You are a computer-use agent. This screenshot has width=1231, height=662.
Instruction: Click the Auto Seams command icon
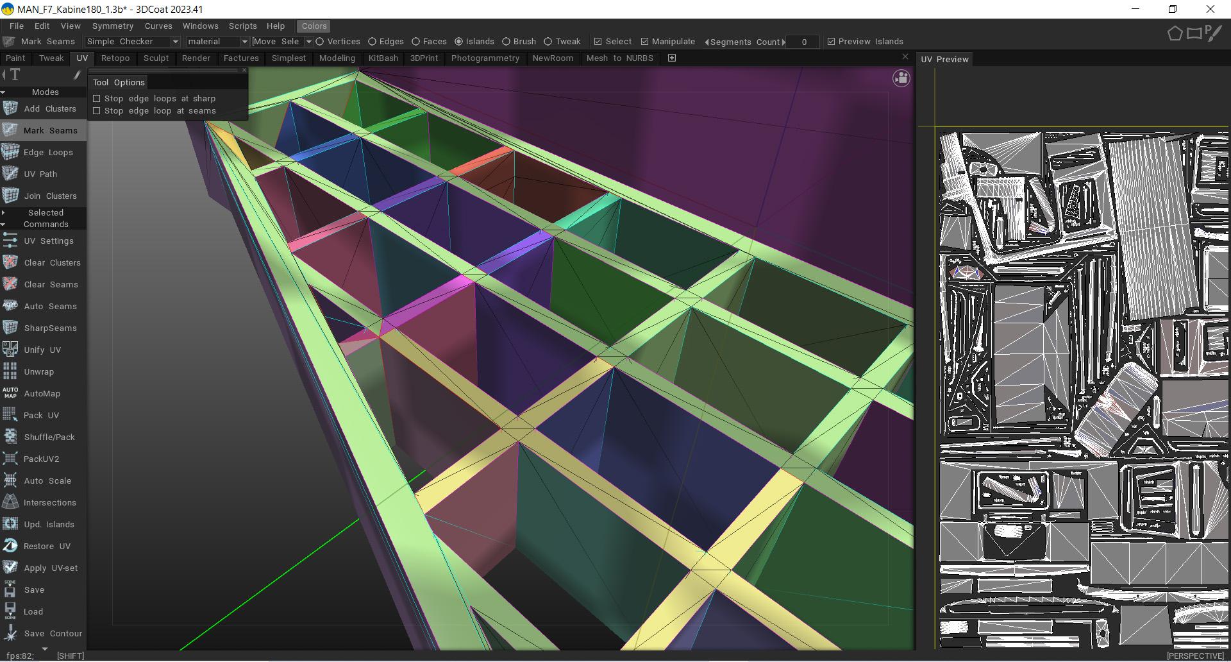(10, 306)
